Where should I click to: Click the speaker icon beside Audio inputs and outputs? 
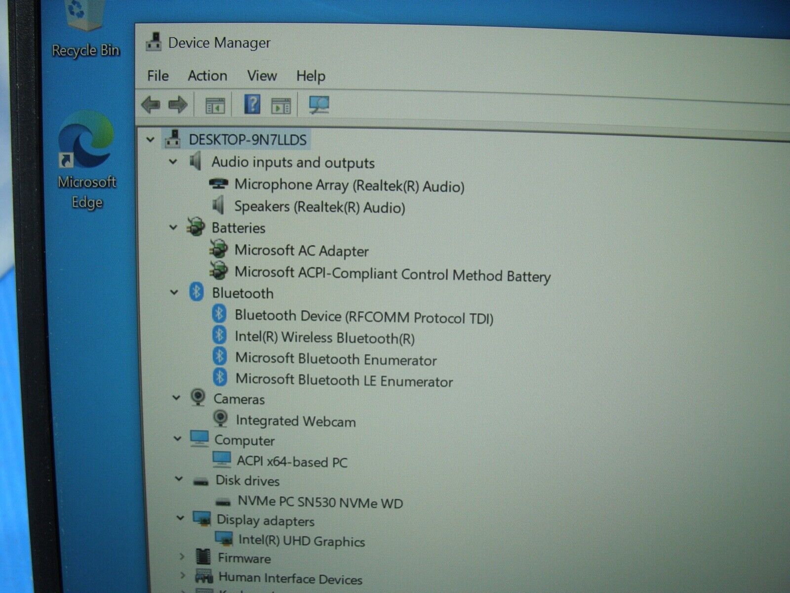click(196, 161)
